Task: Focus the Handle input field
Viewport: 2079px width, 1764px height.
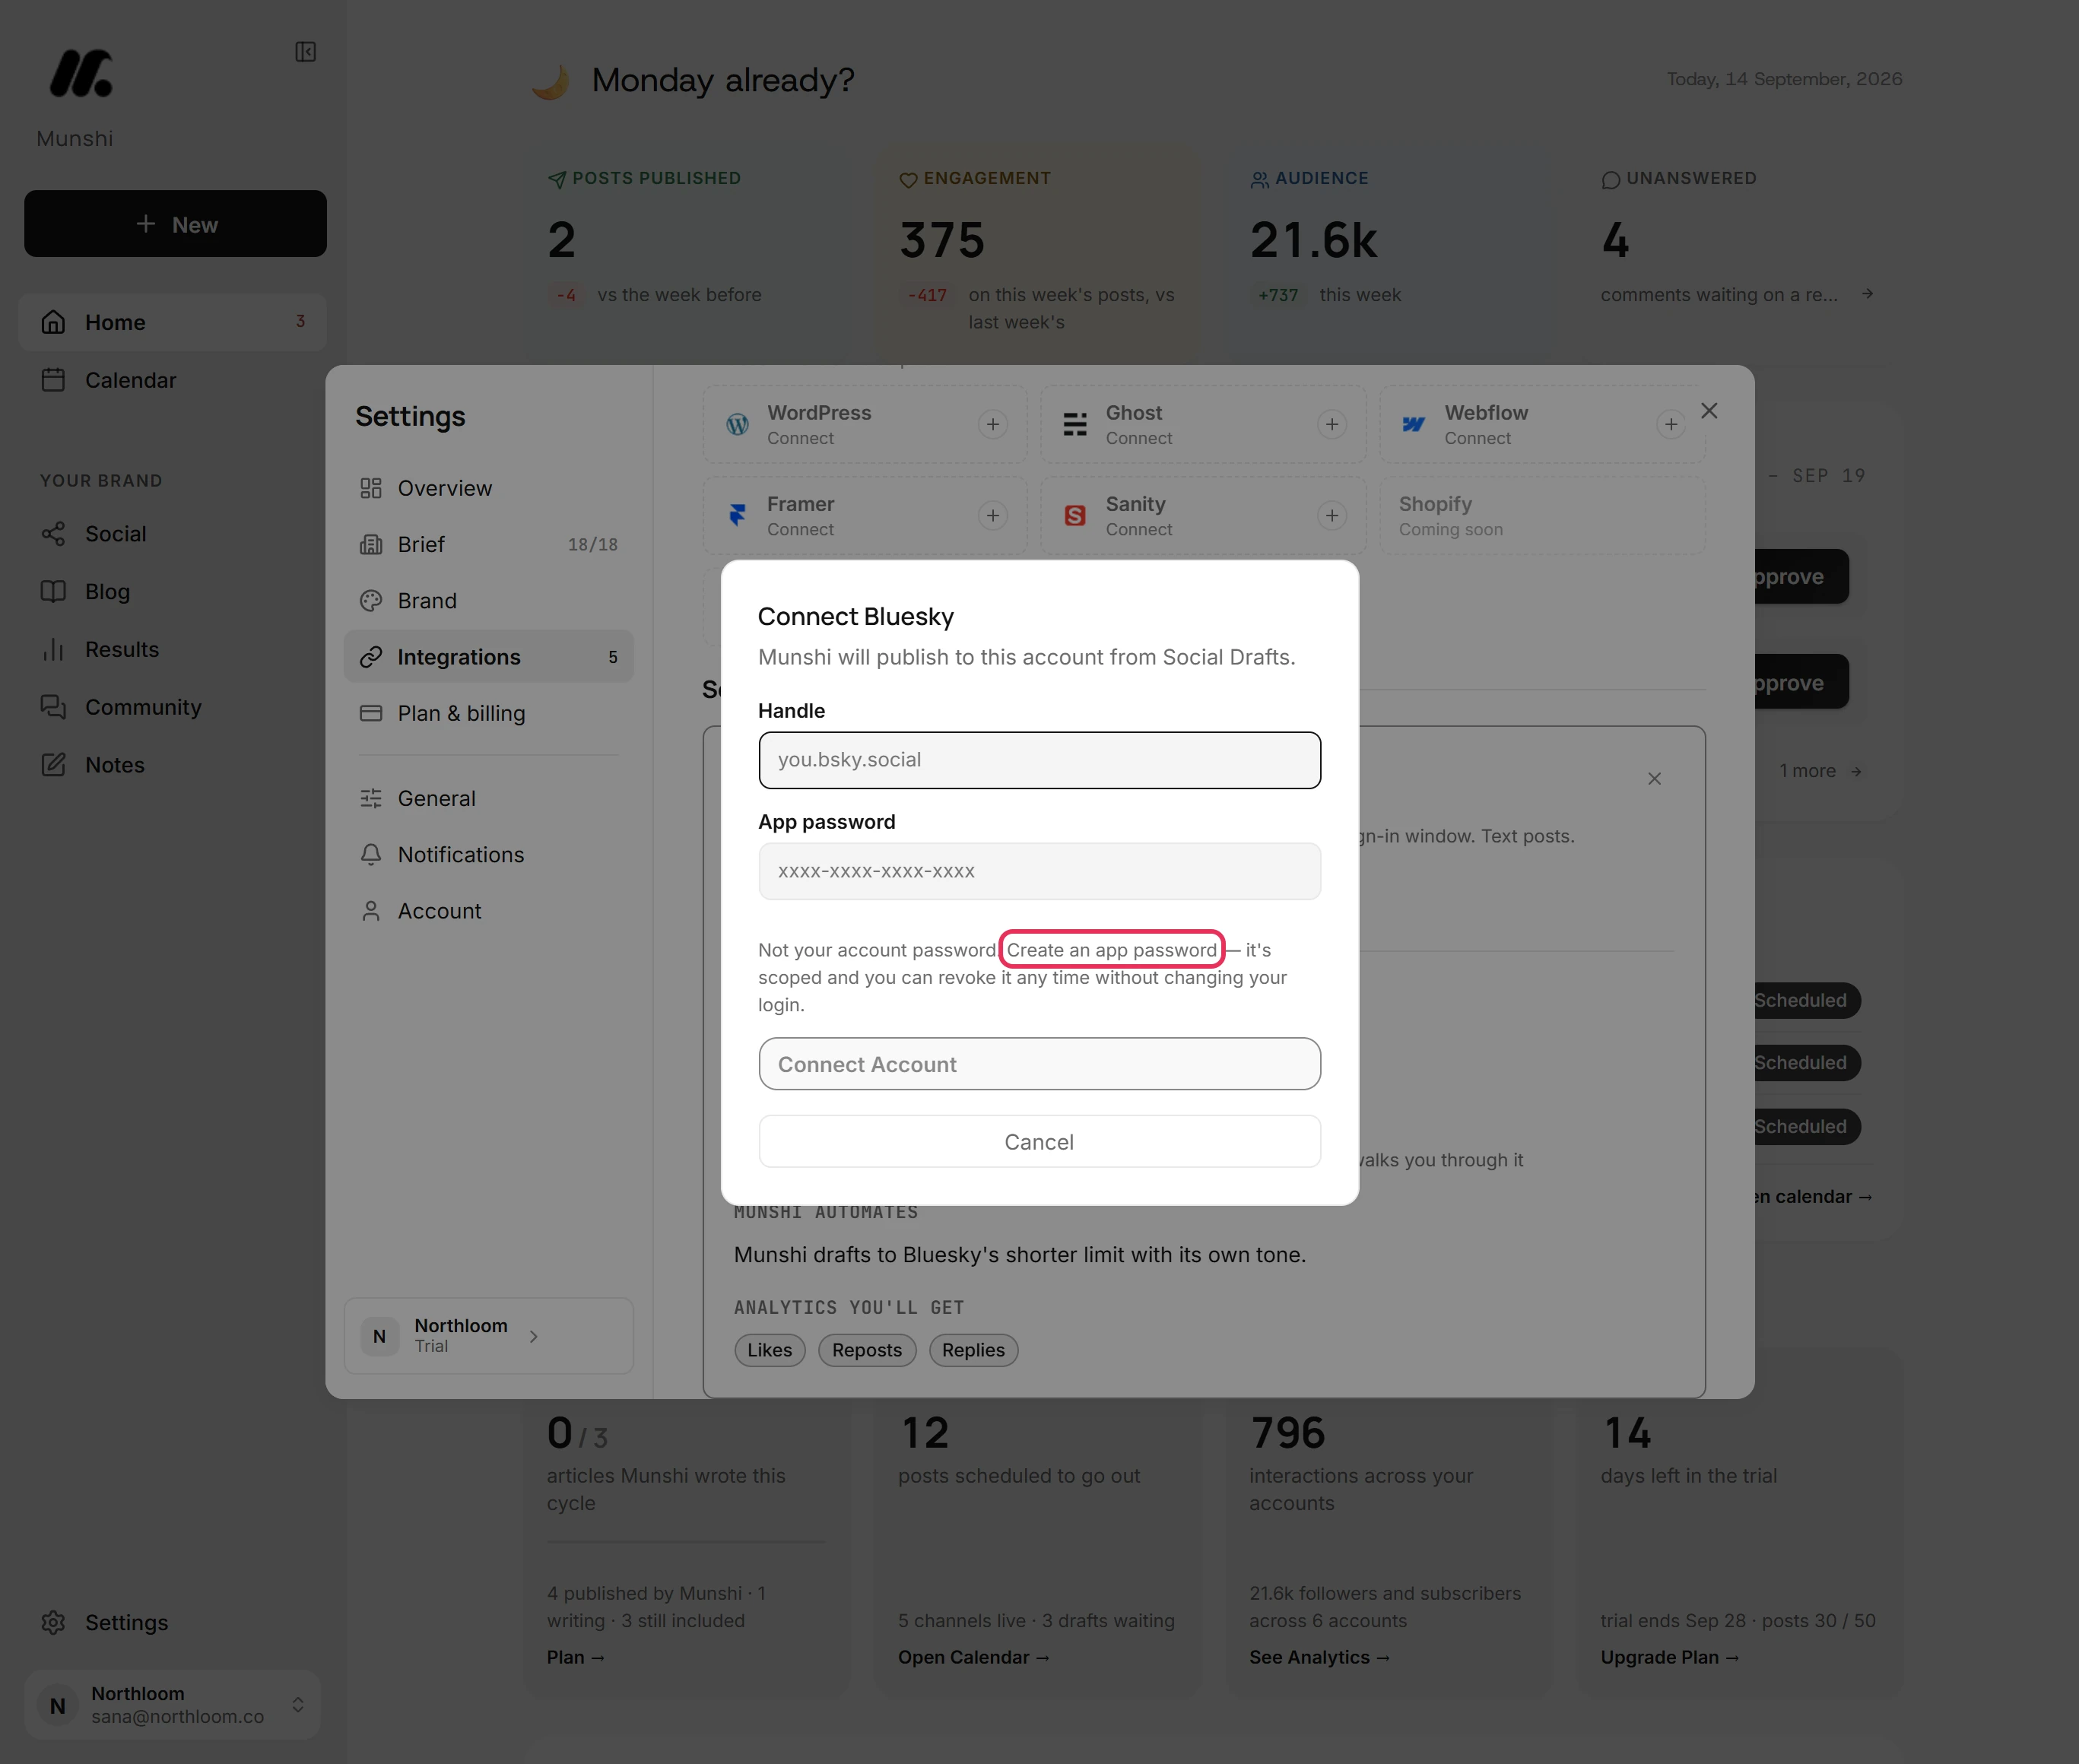Action: click(x=1039, y=760)
